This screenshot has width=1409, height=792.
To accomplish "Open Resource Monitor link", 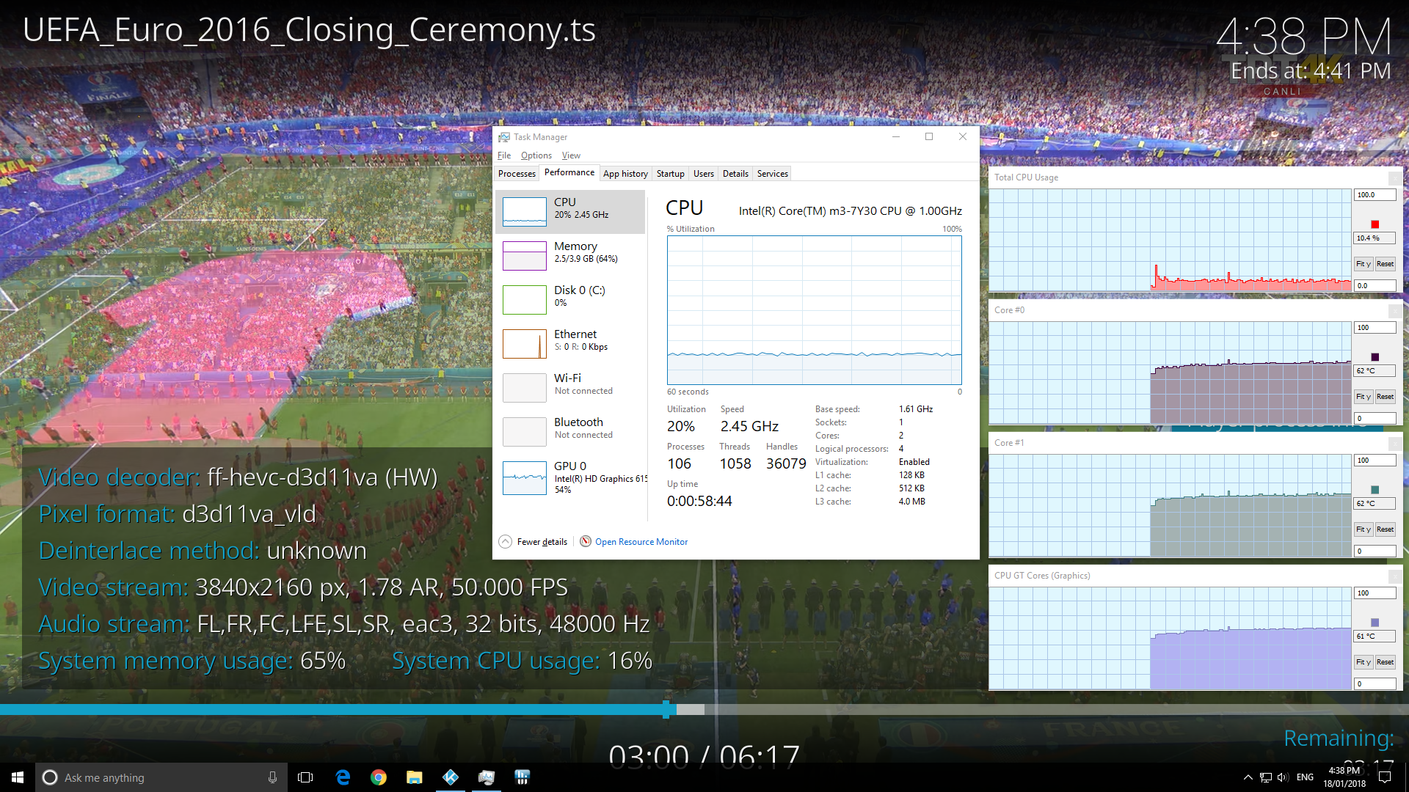I will click(641, 542).
